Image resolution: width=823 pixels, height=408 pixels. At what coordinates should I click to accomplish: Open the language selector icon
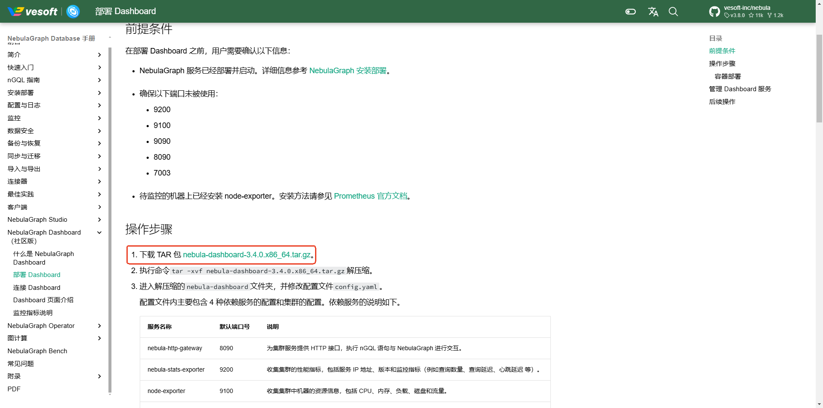click(653, 12)
